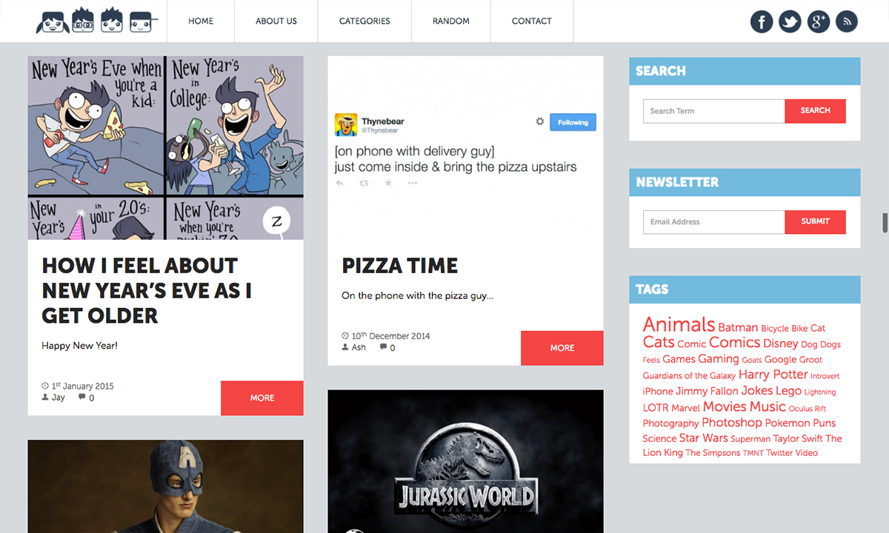Select the Oculus Rift tag
889x533 pixels.
[808, 409]
